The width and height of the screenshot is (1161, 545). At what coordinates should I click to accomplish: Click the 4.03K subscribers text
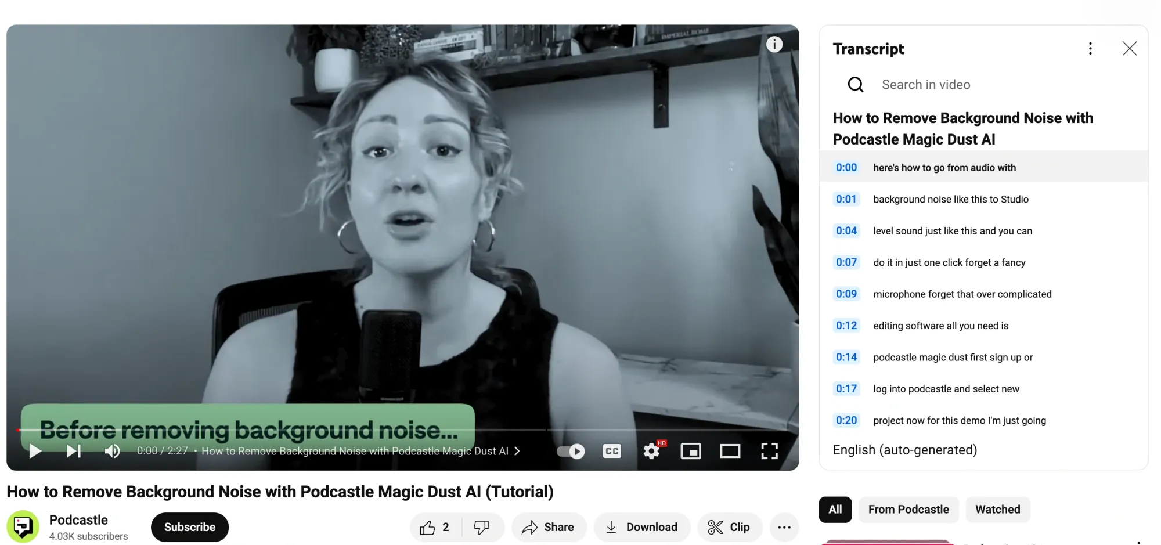click(x=88, y=536)
